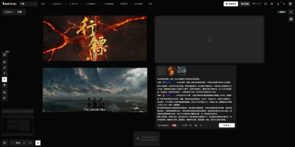The width and height of the screenshot is (295, 147).
Task: Open the clapper/folder tool above scissors
Action: (x=4, y=92)
